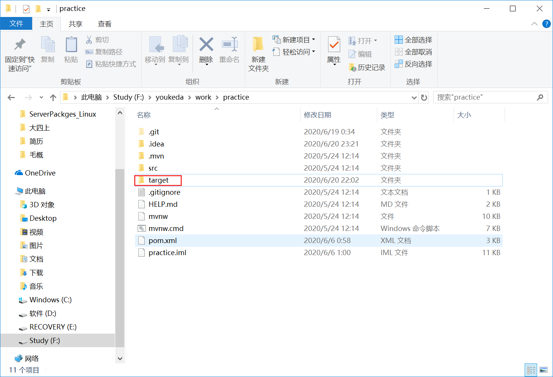Open Easy access (轻松访问) dropdown
This screenshot has width=553, height=377.
(x=313, y=52)
